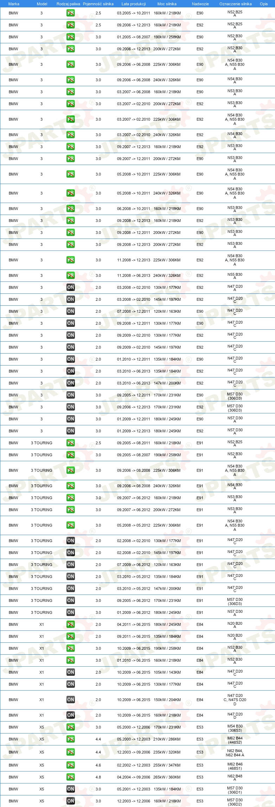Click the petrol icon in the 3 Touring 09.2005 -> 08.2011 row
Screen dimensions: 275x807
point(70,443)
